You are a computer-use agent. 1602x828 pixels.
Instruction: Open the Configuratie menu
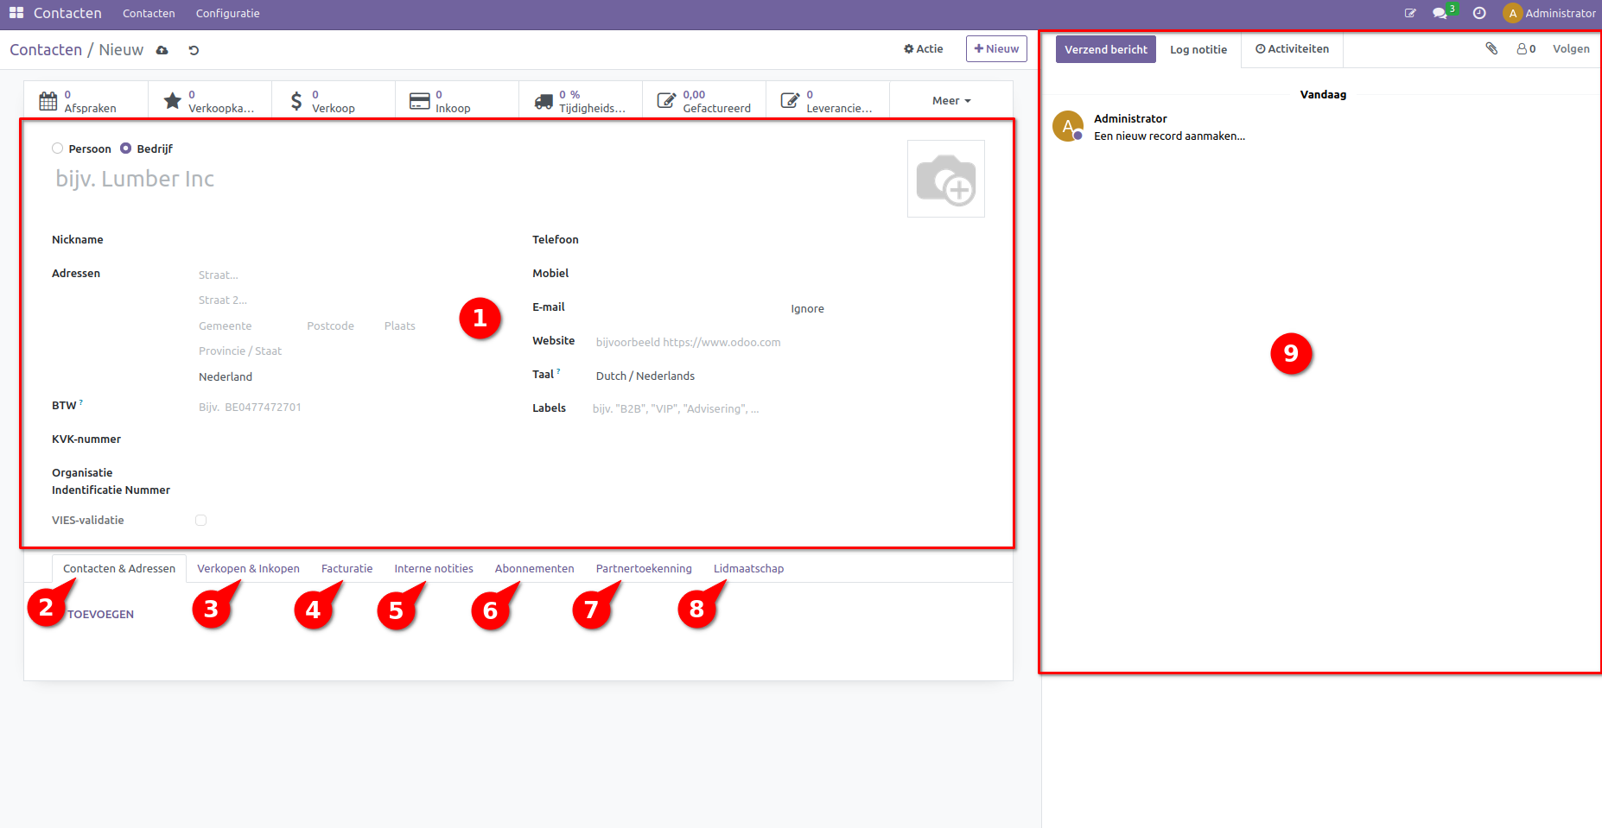227,13
